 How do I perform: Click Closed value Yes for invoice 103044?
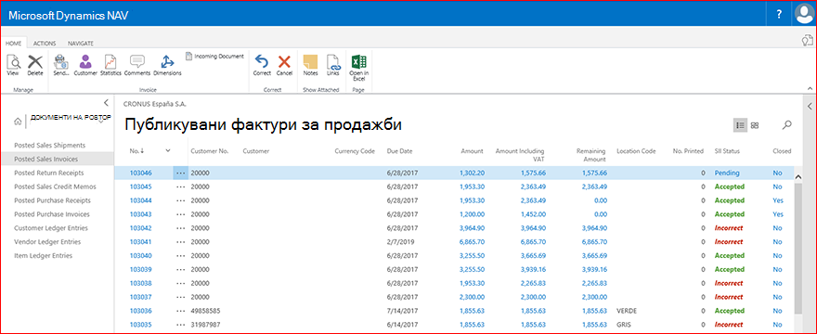[x=778, y=200]
